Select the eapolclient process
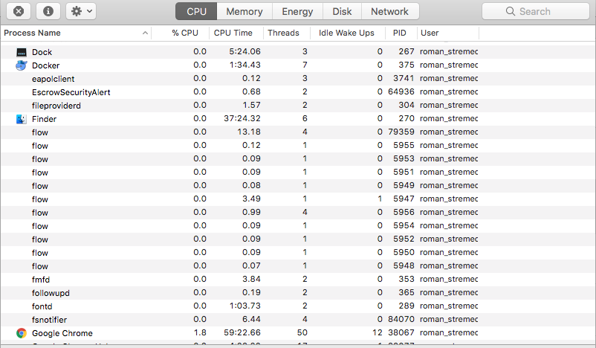The image size is (596, 348). click(x=54, y=79)
